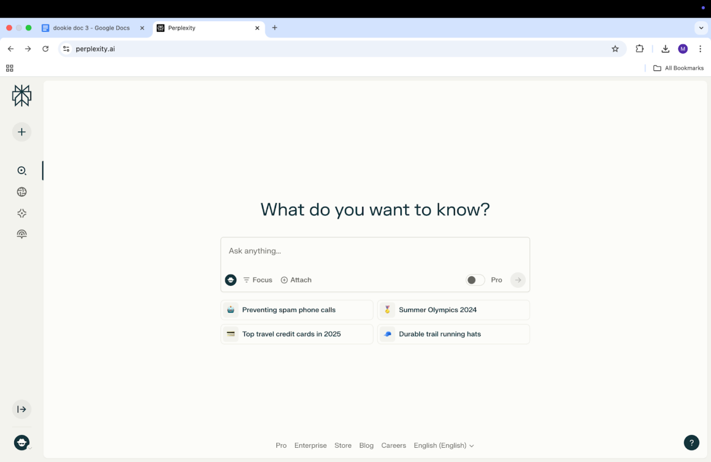Open the Discover globe icon in sidebar
The width and height of the screenshot is (711, 462).
click(x=22, y=192)
